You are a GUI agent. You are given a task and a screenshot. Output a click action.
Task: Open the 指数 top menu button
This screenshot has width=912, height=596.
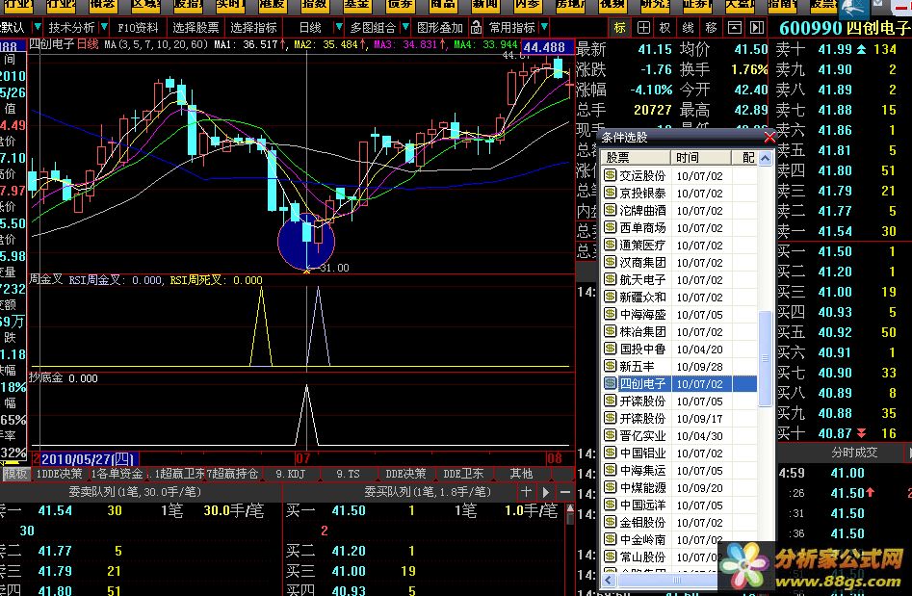click(314, 5)
